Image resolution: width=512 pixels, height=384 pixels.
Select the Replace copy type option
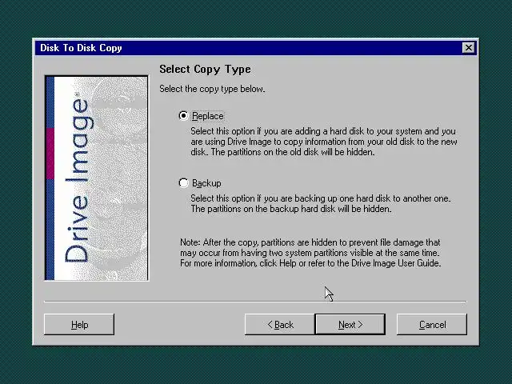(x=183, y=116)
